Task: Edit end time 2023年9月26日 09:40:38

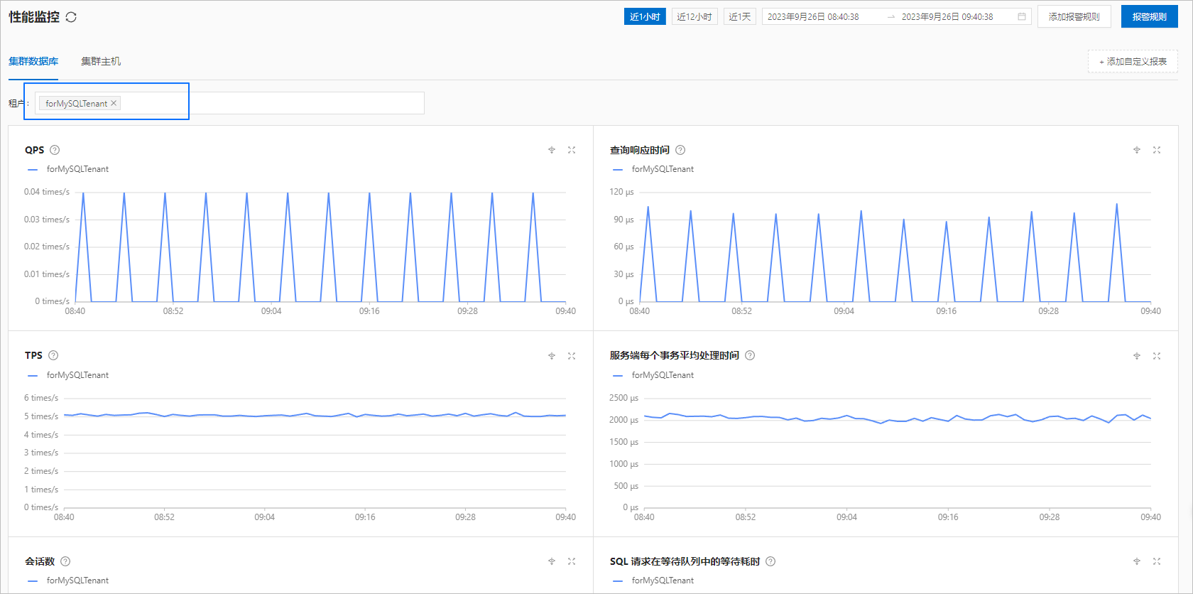Action: 947,16
